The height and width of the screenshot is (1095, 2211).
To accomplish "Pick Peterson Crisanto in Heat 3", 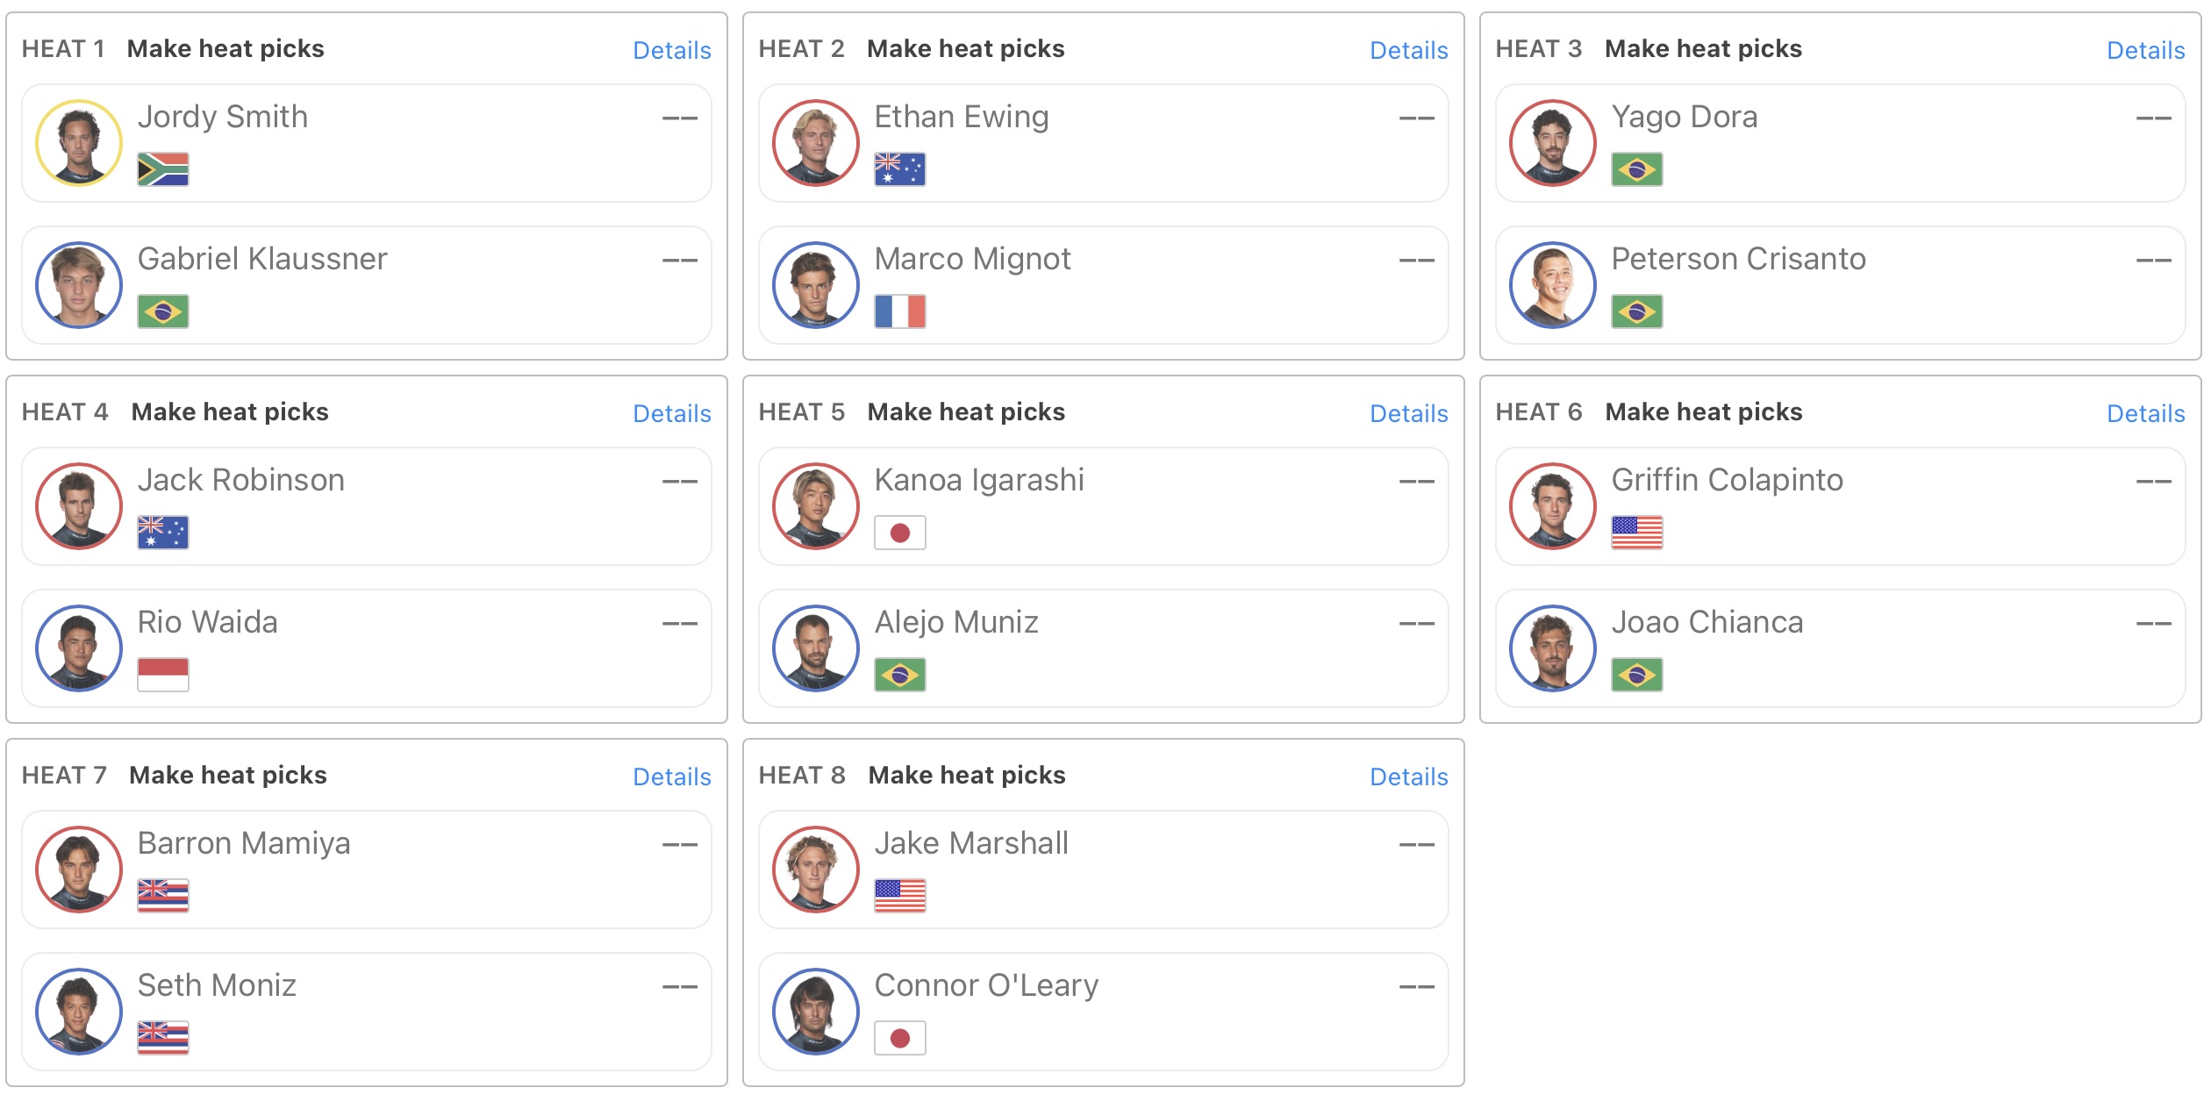I will point(1841,285).
